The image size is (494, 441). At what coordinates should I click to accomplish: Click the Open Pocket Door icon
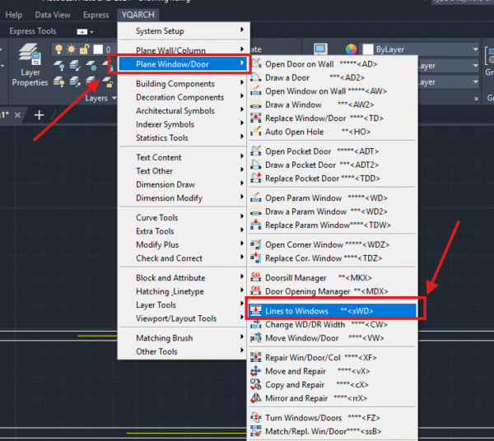click(x=255, y=151)
